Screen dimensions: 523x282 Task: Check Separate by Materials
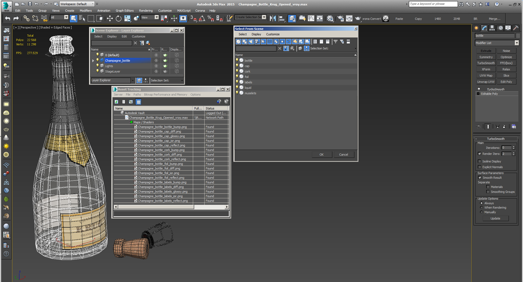[488, 187]
